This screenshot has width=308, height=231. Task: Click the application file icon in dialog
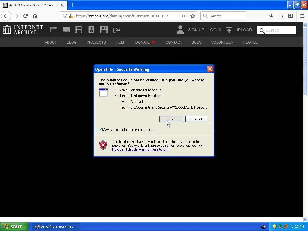tap(103, 93)
